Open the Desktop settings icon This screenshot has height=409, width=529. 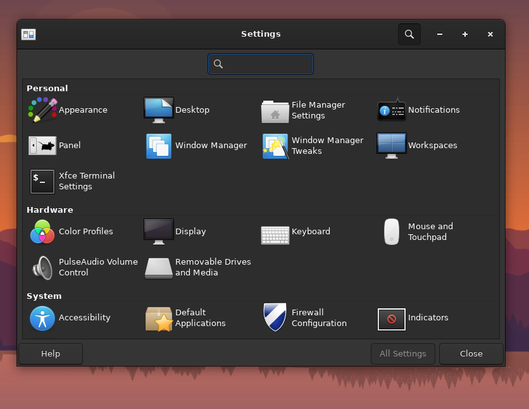(159, 110)
